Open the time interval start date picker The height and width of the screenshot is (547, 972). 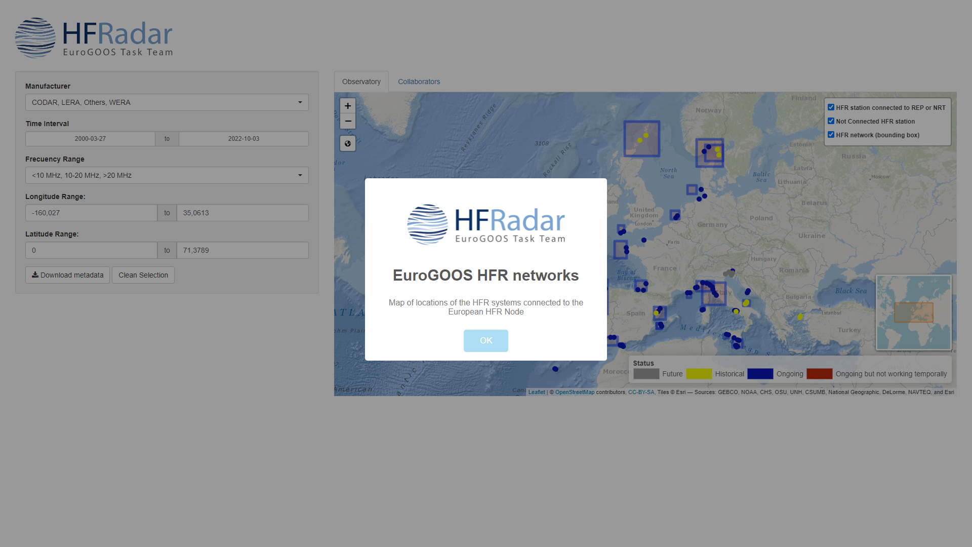point(90,139)
